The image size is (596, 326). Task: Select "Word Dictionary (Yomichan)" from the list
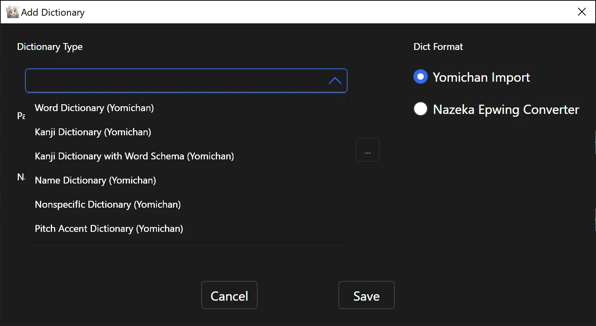point(94,107)
